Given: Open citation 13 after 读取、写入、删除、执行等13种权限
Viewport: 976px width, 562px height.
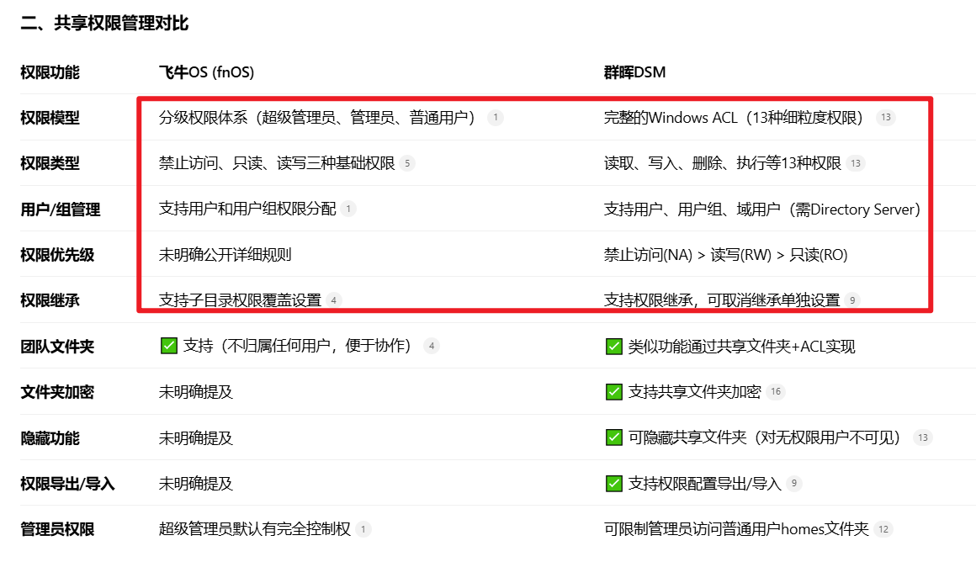Looking at the screenshot, I should pyautogui.click(x=856, y=163).
